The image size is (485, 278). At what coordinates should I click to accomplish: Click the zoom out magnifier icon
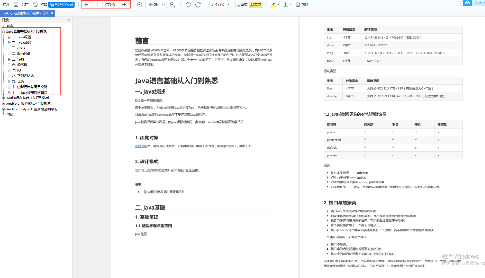tap(139, 4)
